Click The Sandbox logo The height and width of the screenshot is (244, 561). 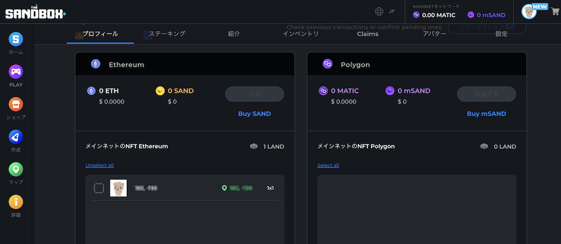tap(35, 13)
